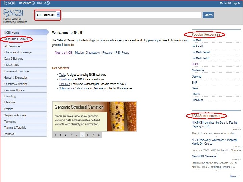This screenshot has width=243, height=182.
Task: Open Data & Software category
Action: 24,59
